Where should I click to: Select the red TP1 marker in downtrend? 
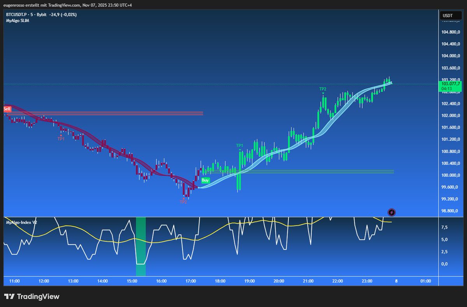(61, 138)
